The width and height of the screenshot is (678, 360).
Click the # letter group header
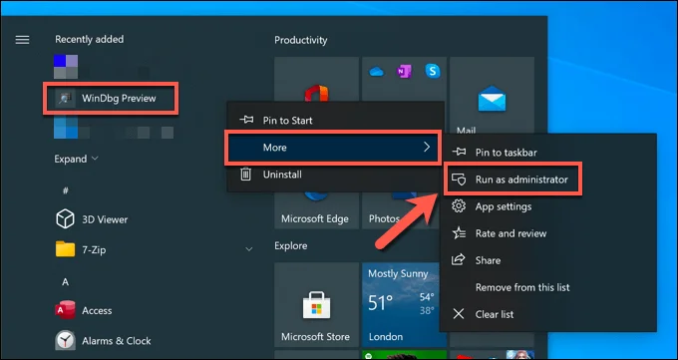pyautogui.click(x=65, y=190)
